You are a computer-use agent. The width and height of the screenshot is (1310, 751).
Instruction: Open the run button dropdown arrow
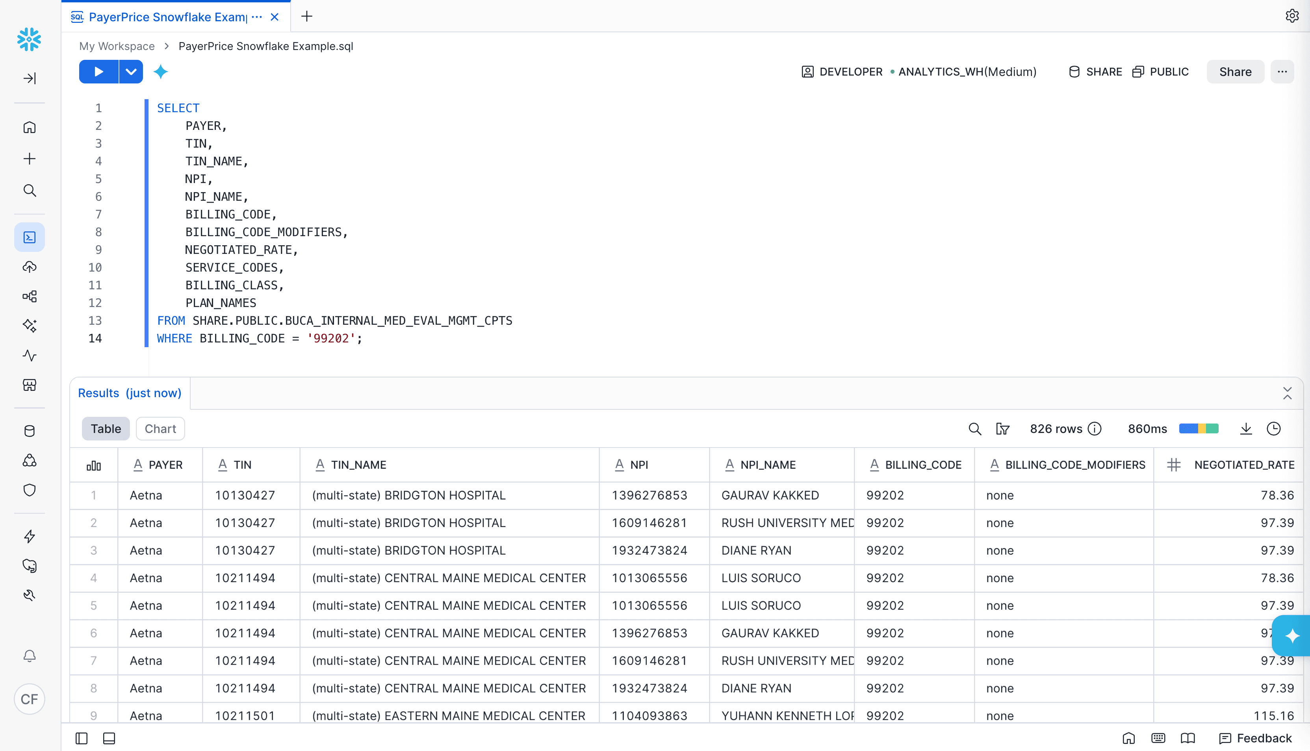131,72
